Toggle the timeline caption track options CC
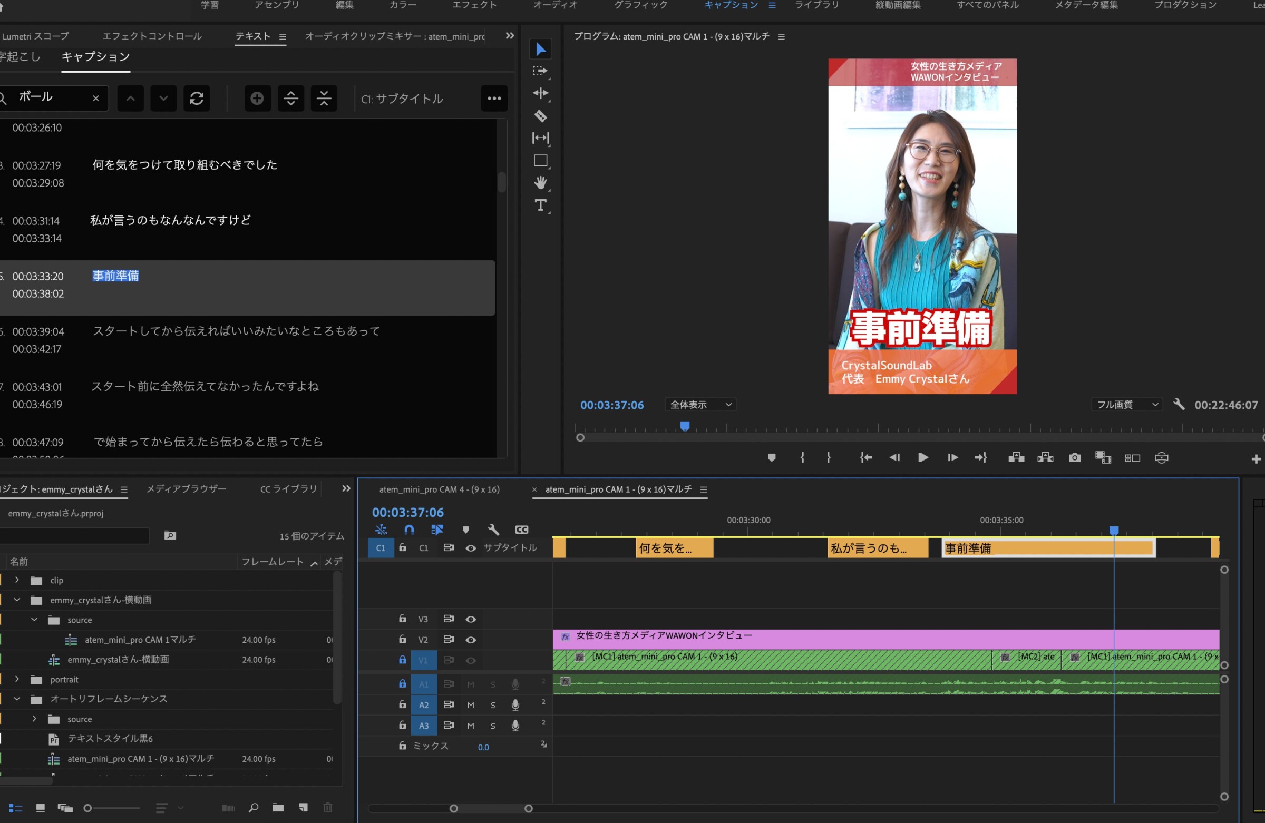 point(521,529)
